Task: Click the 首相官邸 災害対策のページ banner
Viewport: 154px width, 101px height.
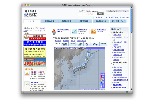Action: point(35,37)
